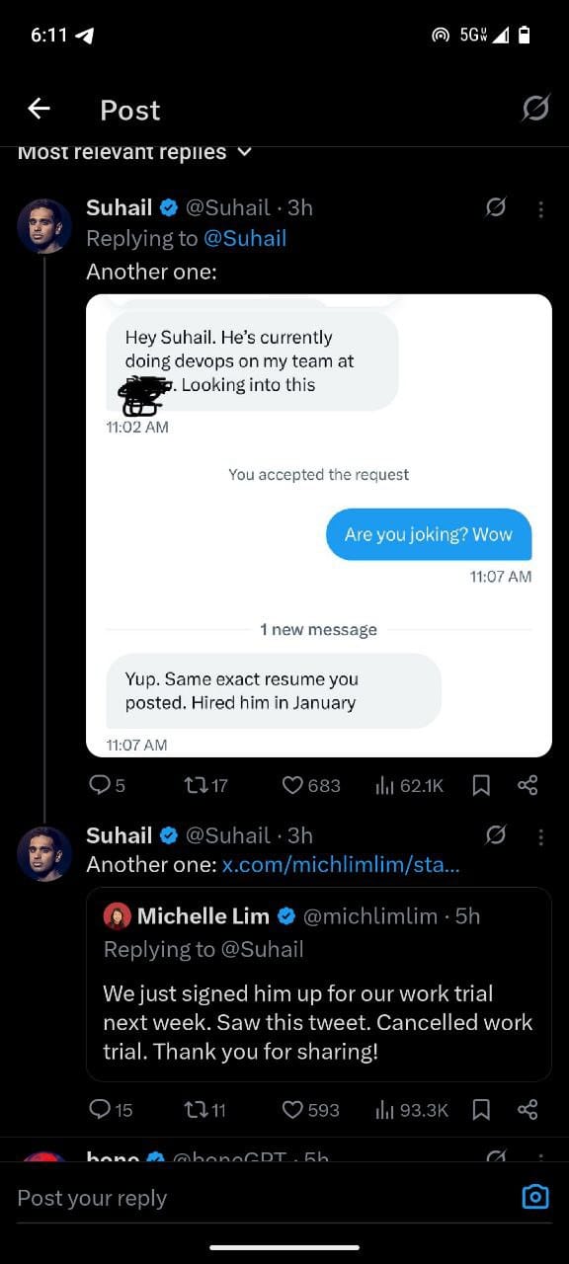This screenshot has width=569, height=1264.
Task: Open three-dot menu on first Suhail reply
Action: [x=540, y=208]
